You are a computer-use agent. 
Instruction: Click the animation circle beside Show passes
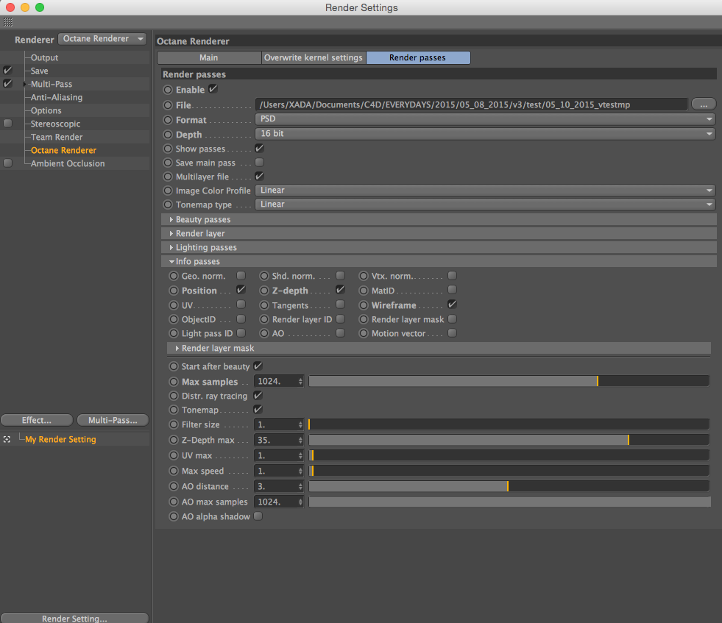(x=168, y=149)
